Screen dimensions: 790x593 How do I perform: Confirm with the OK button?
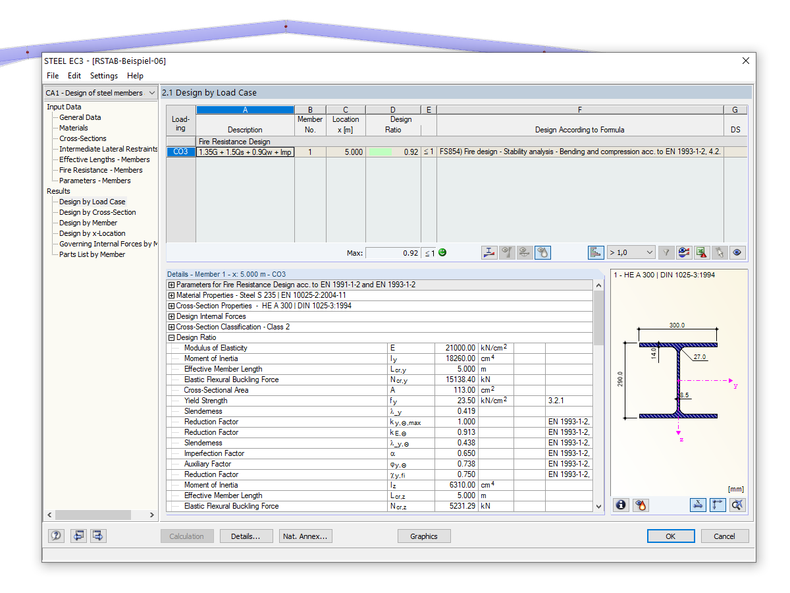click(x=670, y=536)
